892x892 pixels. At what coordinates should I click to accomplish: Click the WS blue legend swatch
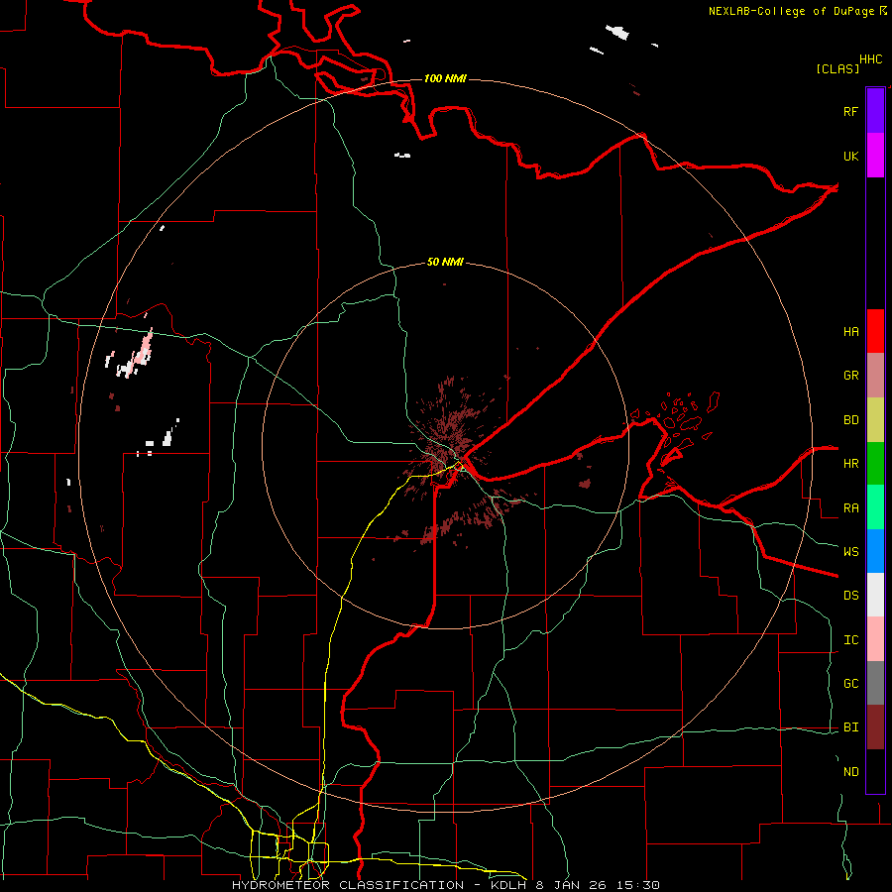[875, 551]
